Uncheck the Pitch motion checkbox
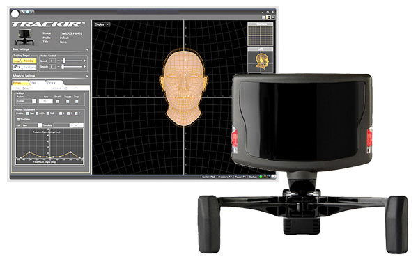 click(x=38, y=113)
